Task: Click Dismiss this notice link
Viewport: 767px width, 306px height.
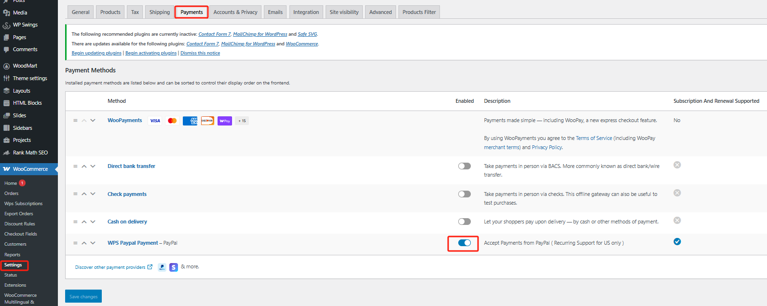Action: 200,53
